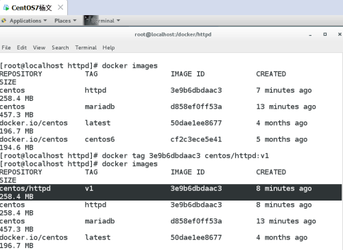The height and width of the screenshot is (250, 343).
Task: Click the 'docker tag 3e9b6dbdaac3 centos/httpd:v1' command
Action: click(185, 156)
